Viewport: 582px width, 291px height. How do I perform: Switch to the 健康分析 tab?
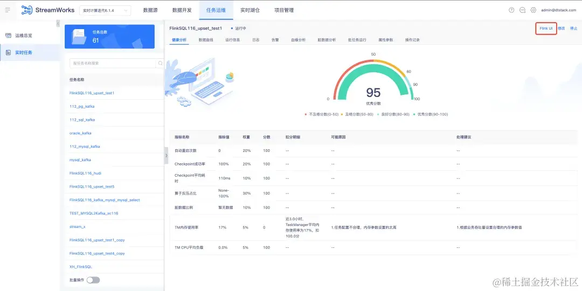[x=179, y=40]
